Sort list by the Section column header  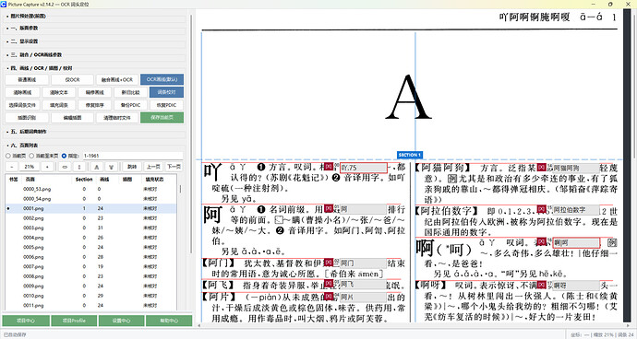[x=84, y=180]
